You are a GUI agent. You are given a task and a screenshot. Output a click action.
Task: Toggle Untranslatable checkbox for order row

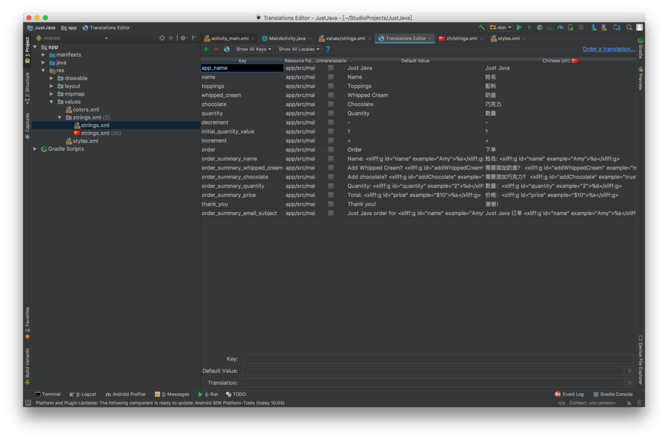(x=331, y=149)
